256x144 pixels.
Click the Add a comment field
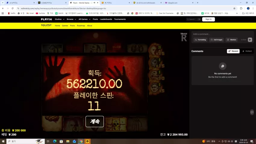tap(223, 34)
